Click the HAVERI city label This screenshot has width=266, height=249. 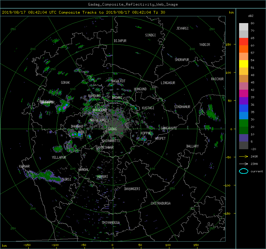(x=103, y=177)
